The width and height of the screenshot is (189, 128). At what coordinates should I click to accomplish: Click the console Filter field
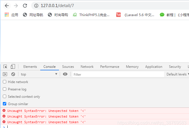point(118,74)
